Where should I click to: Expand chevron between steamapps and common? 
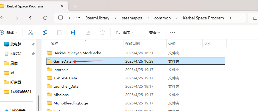click(148, 18)
